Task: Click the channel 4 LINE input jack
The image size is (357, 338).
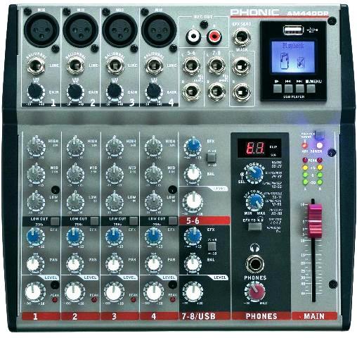Action: click(x=153, y=65)
